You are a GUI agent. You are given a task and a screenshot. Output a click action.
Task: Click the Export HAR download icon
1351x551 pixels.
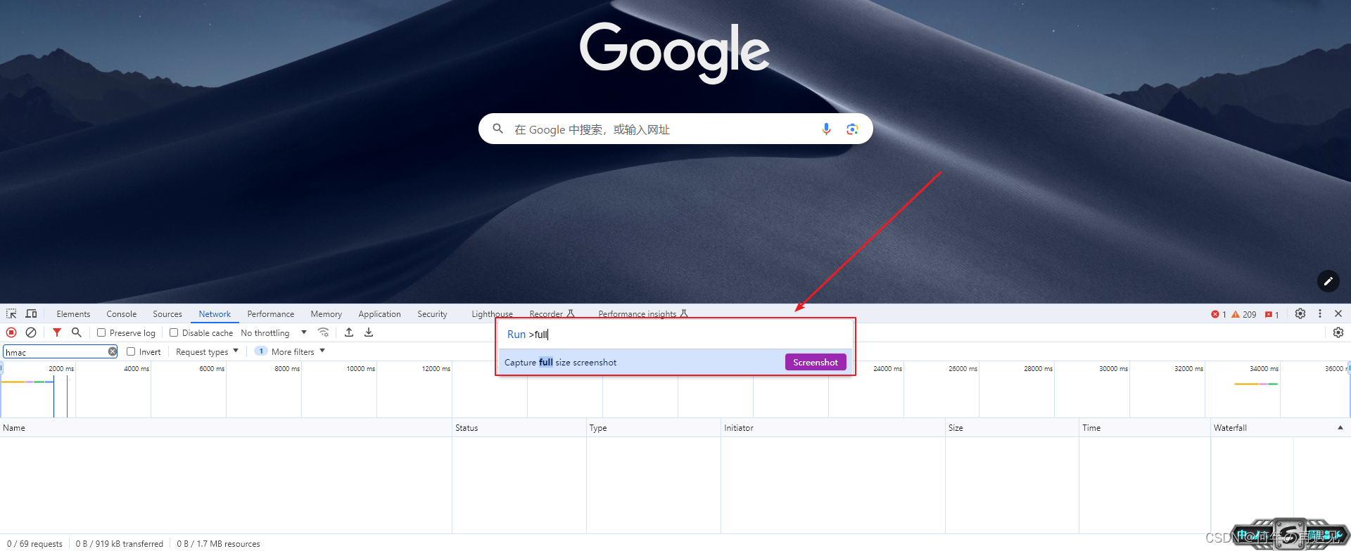tap(369, 332)
